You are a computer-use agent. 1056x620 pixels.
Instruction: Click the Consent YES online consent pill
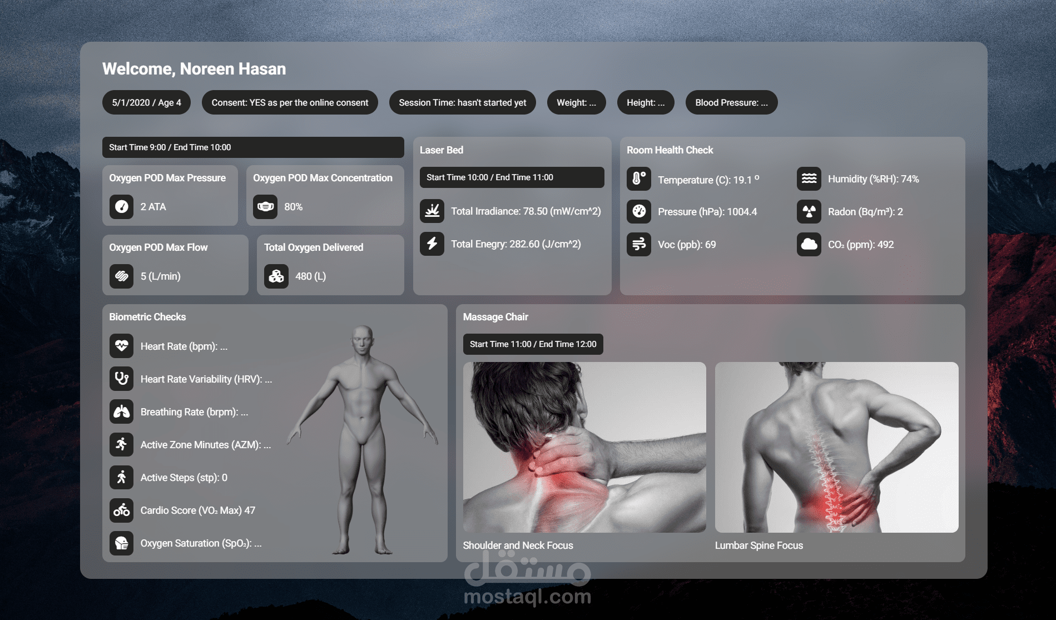tap(290, 102)
